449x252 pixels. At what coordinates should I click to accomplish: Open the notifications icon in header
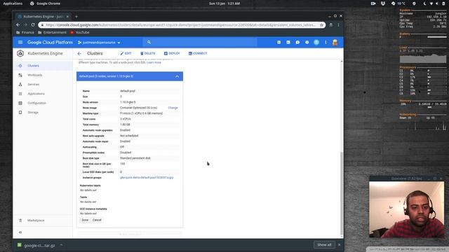click(316, 42)
